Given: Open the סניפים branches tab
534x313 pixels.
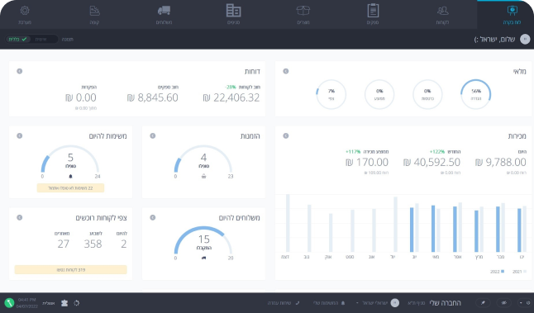Looking at the screenshot, I should [233, 15].
